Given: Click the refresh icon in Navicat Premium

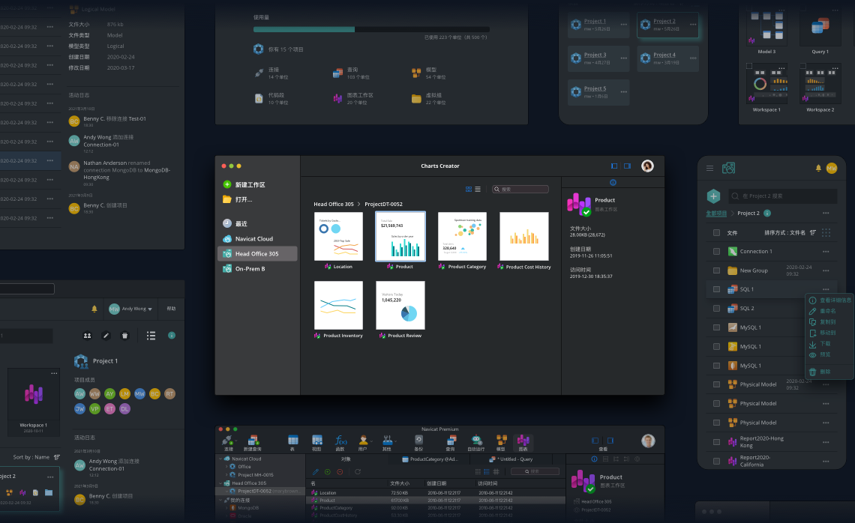Looking at the screenshot, I should [358, 472].
